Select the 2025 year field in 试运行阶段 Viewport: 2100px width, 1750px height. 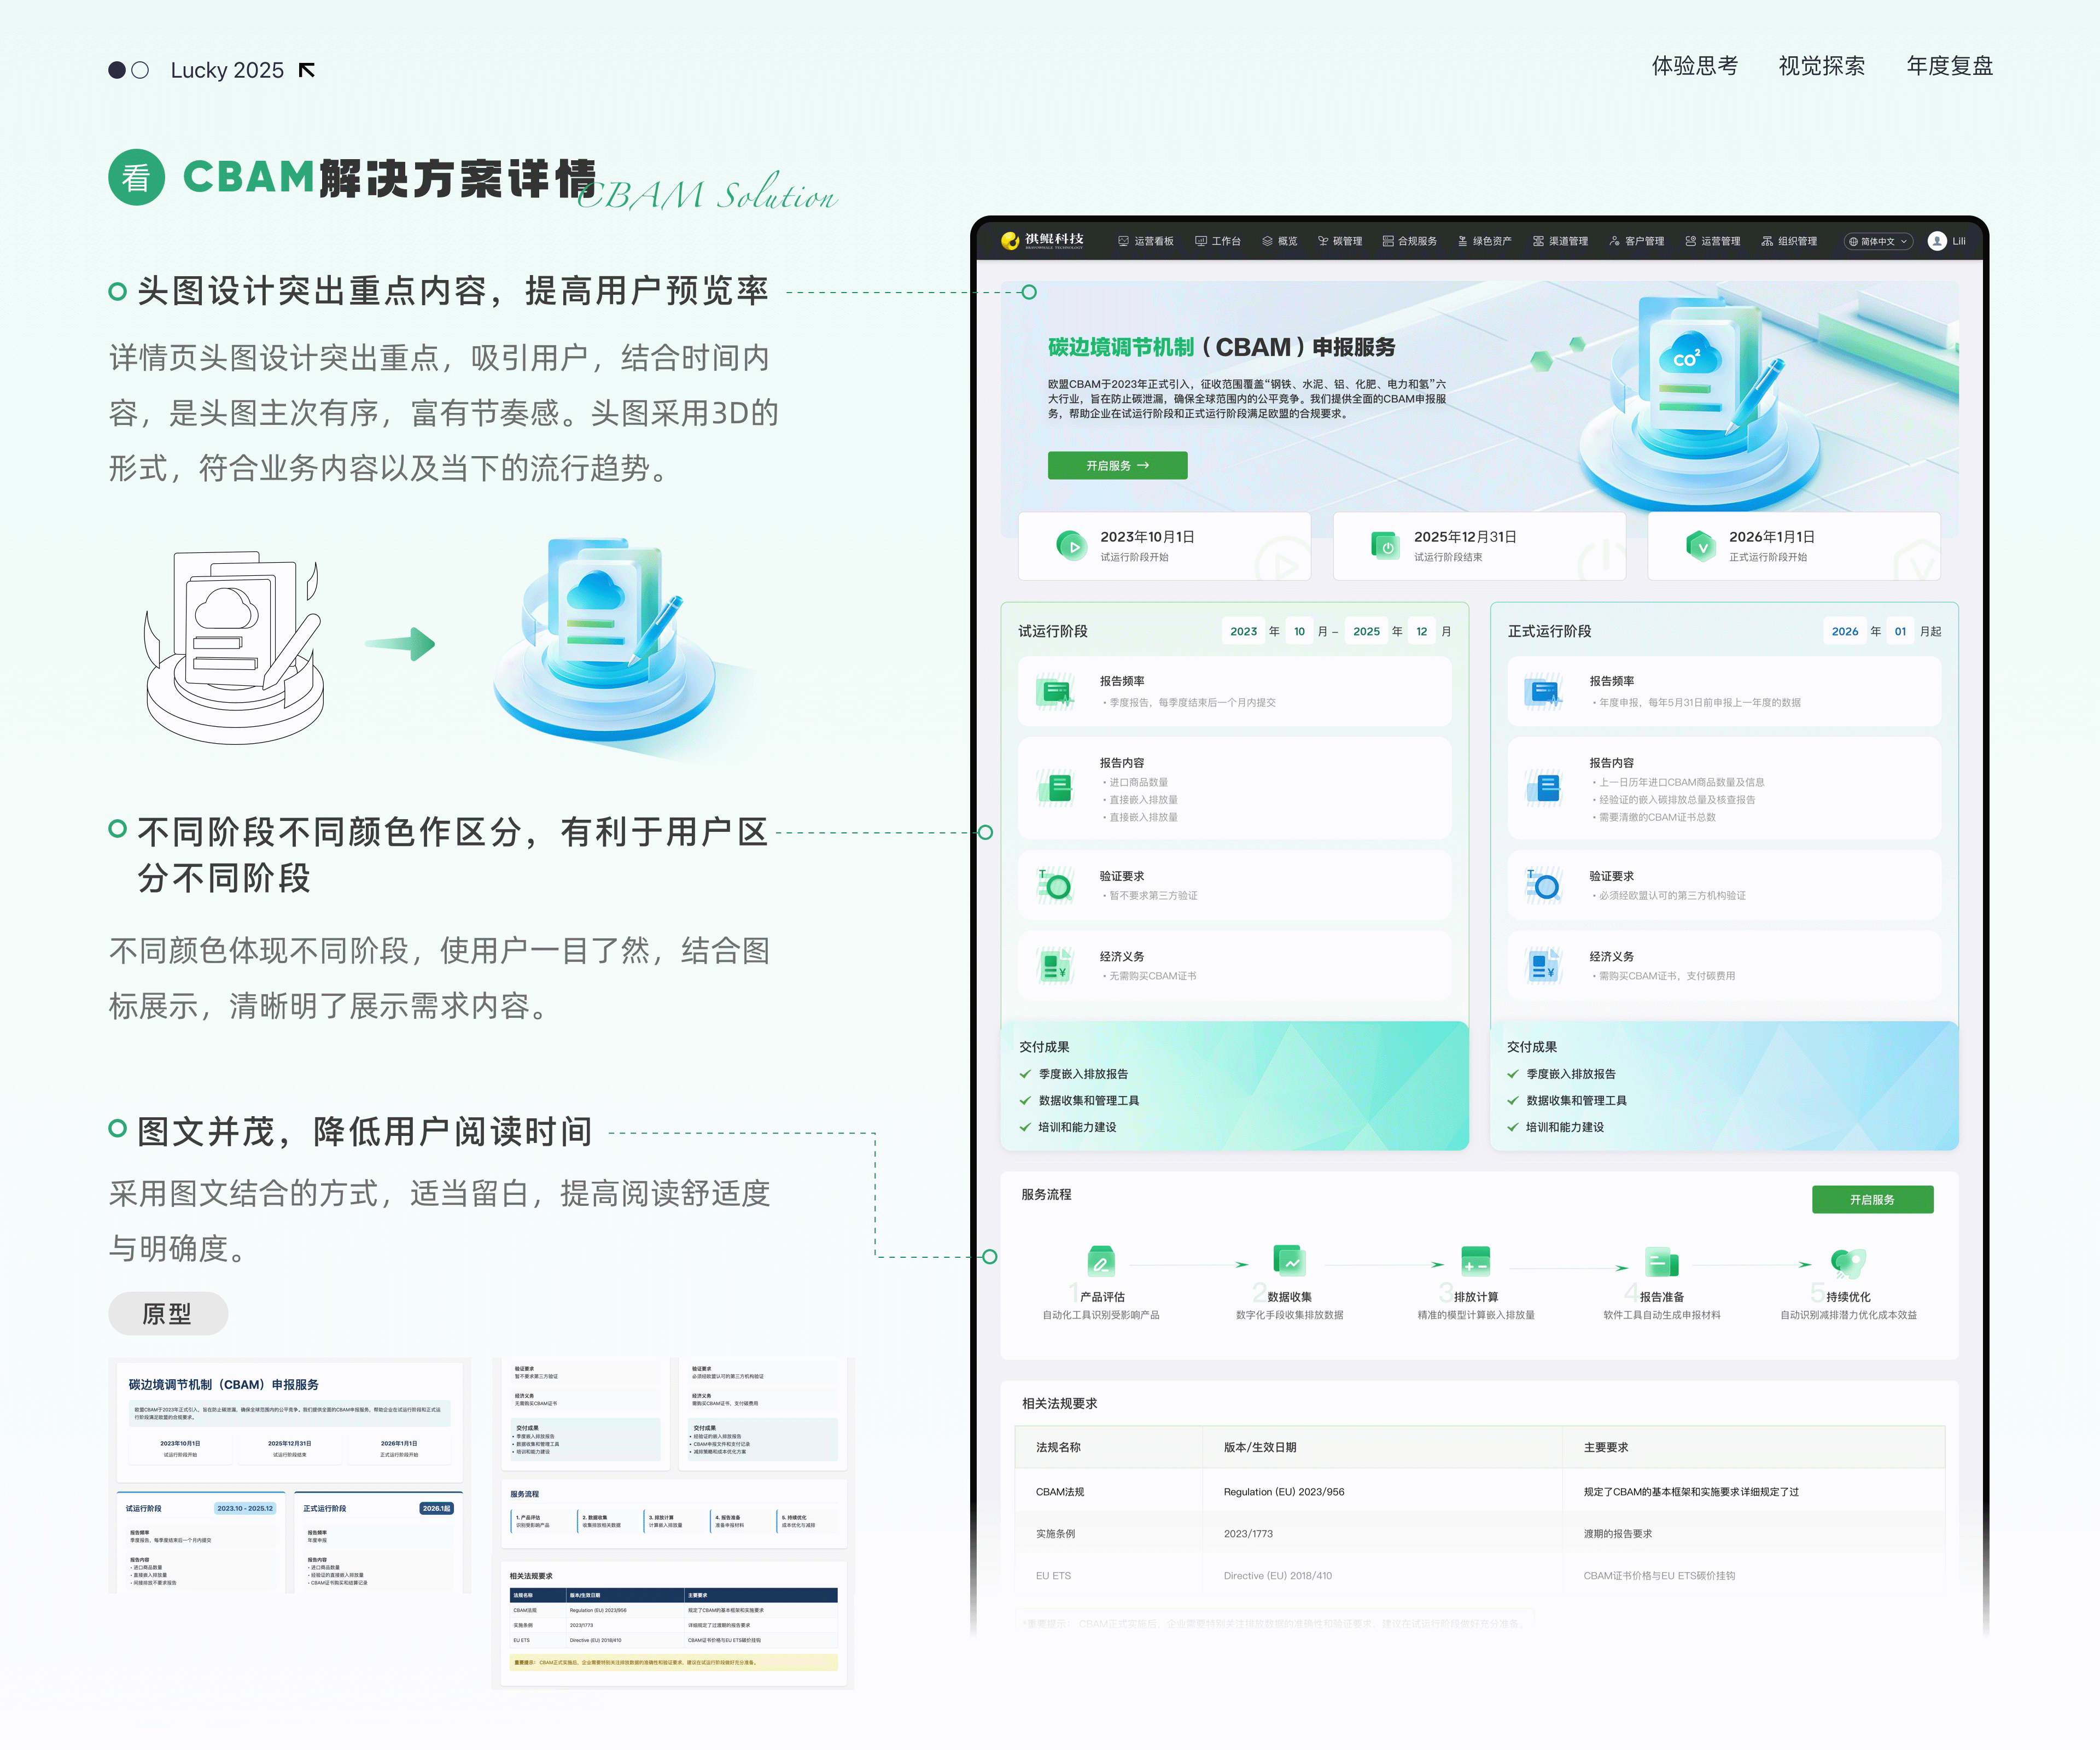coord(1366,631)
